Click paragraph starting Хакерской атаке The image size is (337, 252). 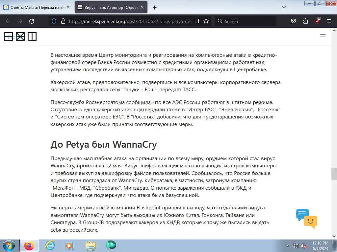pos(166,86)
